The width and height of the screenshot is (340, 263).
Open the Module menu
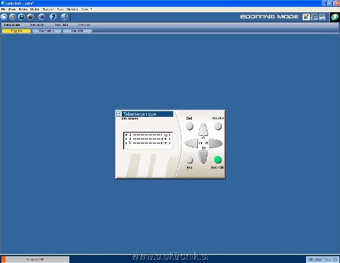(x=35, y=10)
